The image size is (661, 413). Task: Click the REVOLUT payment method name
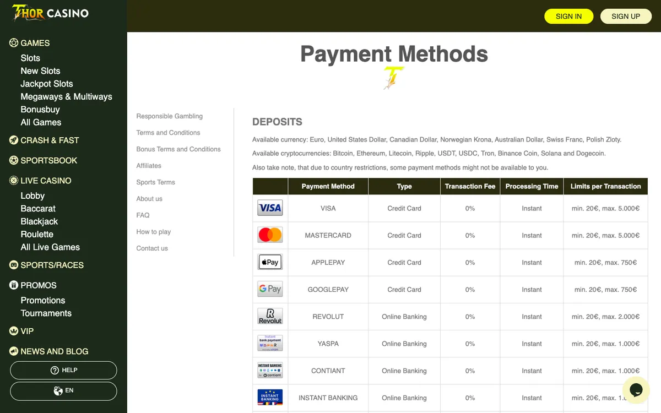(x=328, y=317)
